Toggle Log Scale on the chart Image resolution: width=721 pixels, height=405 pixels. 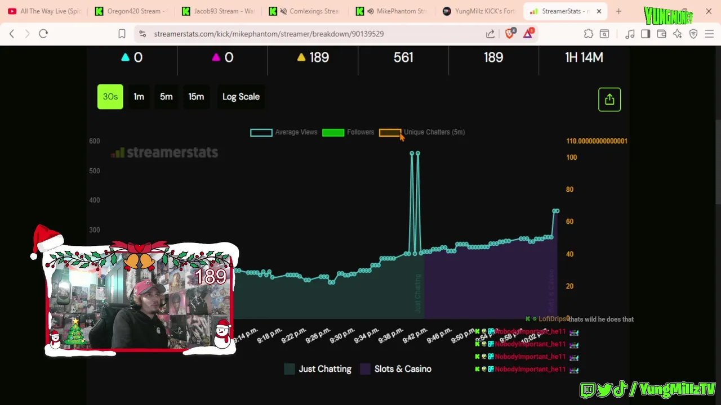241,97
